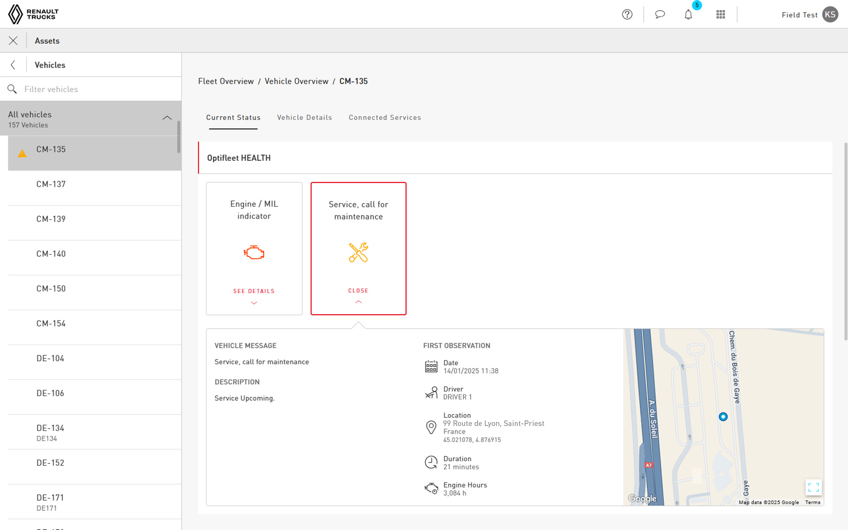Close the Assets panel with X icon
This screenshot has width=848, height=530.
[13, 41]
